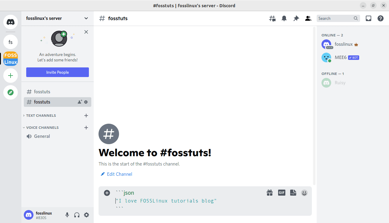Close the Invite People banner

[x=86, y=32]
